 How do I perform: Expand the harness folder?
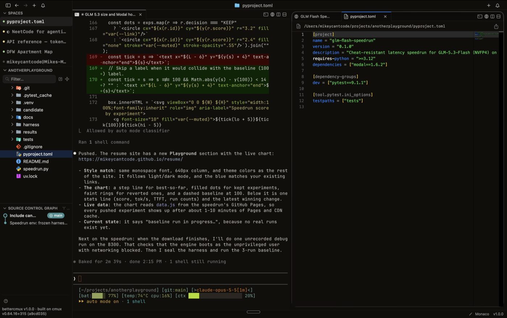tap(12, 125)
